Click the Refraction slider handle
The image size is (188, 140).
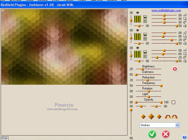[147, 80]
